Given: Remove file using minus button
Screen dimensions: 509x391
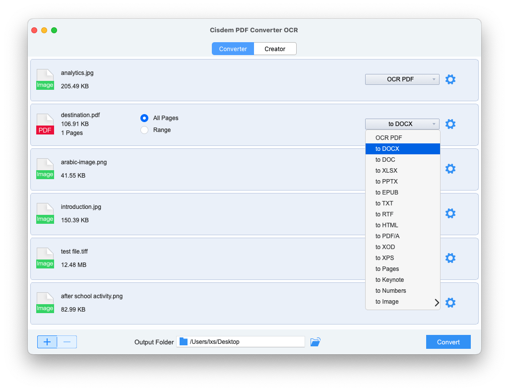Looking at the screenshot, I should tap(67, 342).
